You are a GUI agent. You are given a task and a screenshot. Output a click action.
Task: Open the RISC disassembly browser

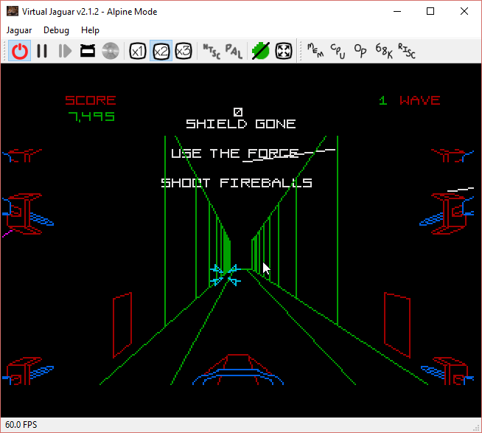coord(406,51)
